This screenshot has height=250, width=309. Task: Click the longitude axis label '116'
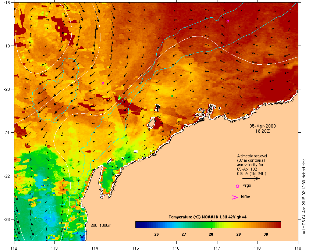(x=176, y=248)
